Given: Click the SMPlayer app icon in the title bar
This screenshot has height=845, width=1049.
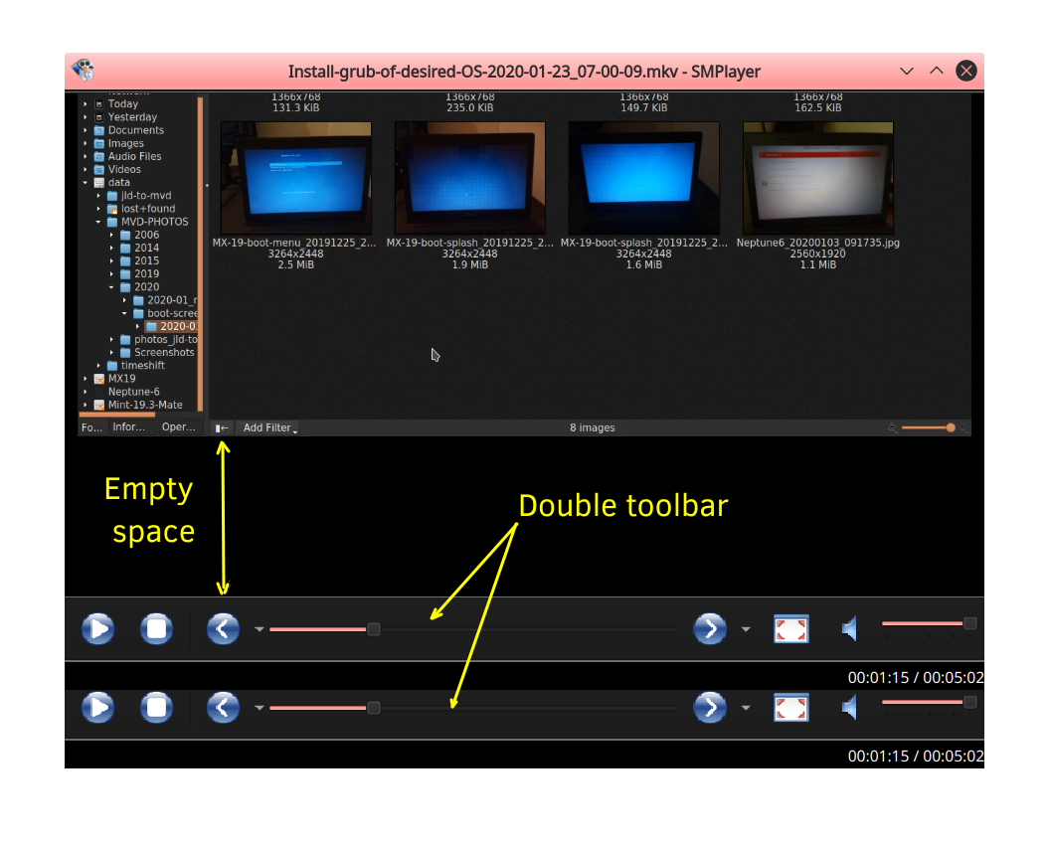Looking at the screenshot, I should click(x=83, y=72).
